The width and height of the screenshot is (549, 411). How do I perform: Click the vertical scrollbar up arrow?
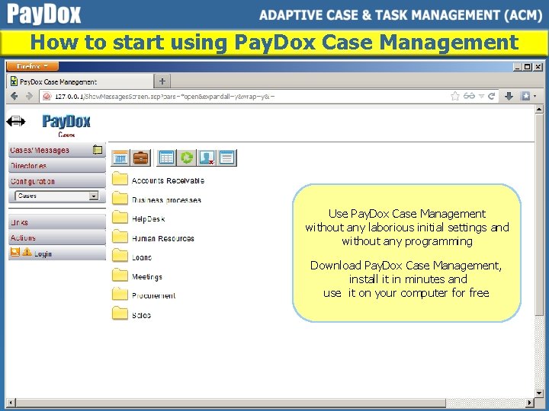point(539,110)
